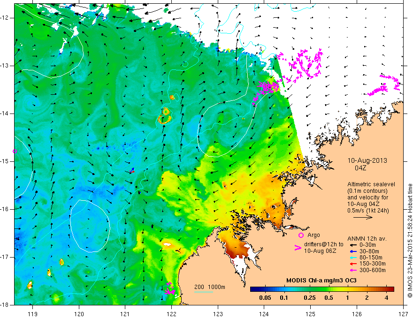Screen dimensions: 413x319
Task: Click the colorbar tick label '4'
Action: pyautogui.click(x=386, y=298)
